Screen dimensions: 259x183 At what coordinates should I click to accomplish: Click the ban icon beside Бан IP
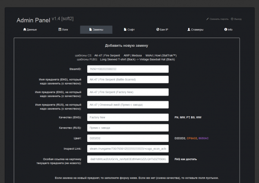click(x=158, y=30)
